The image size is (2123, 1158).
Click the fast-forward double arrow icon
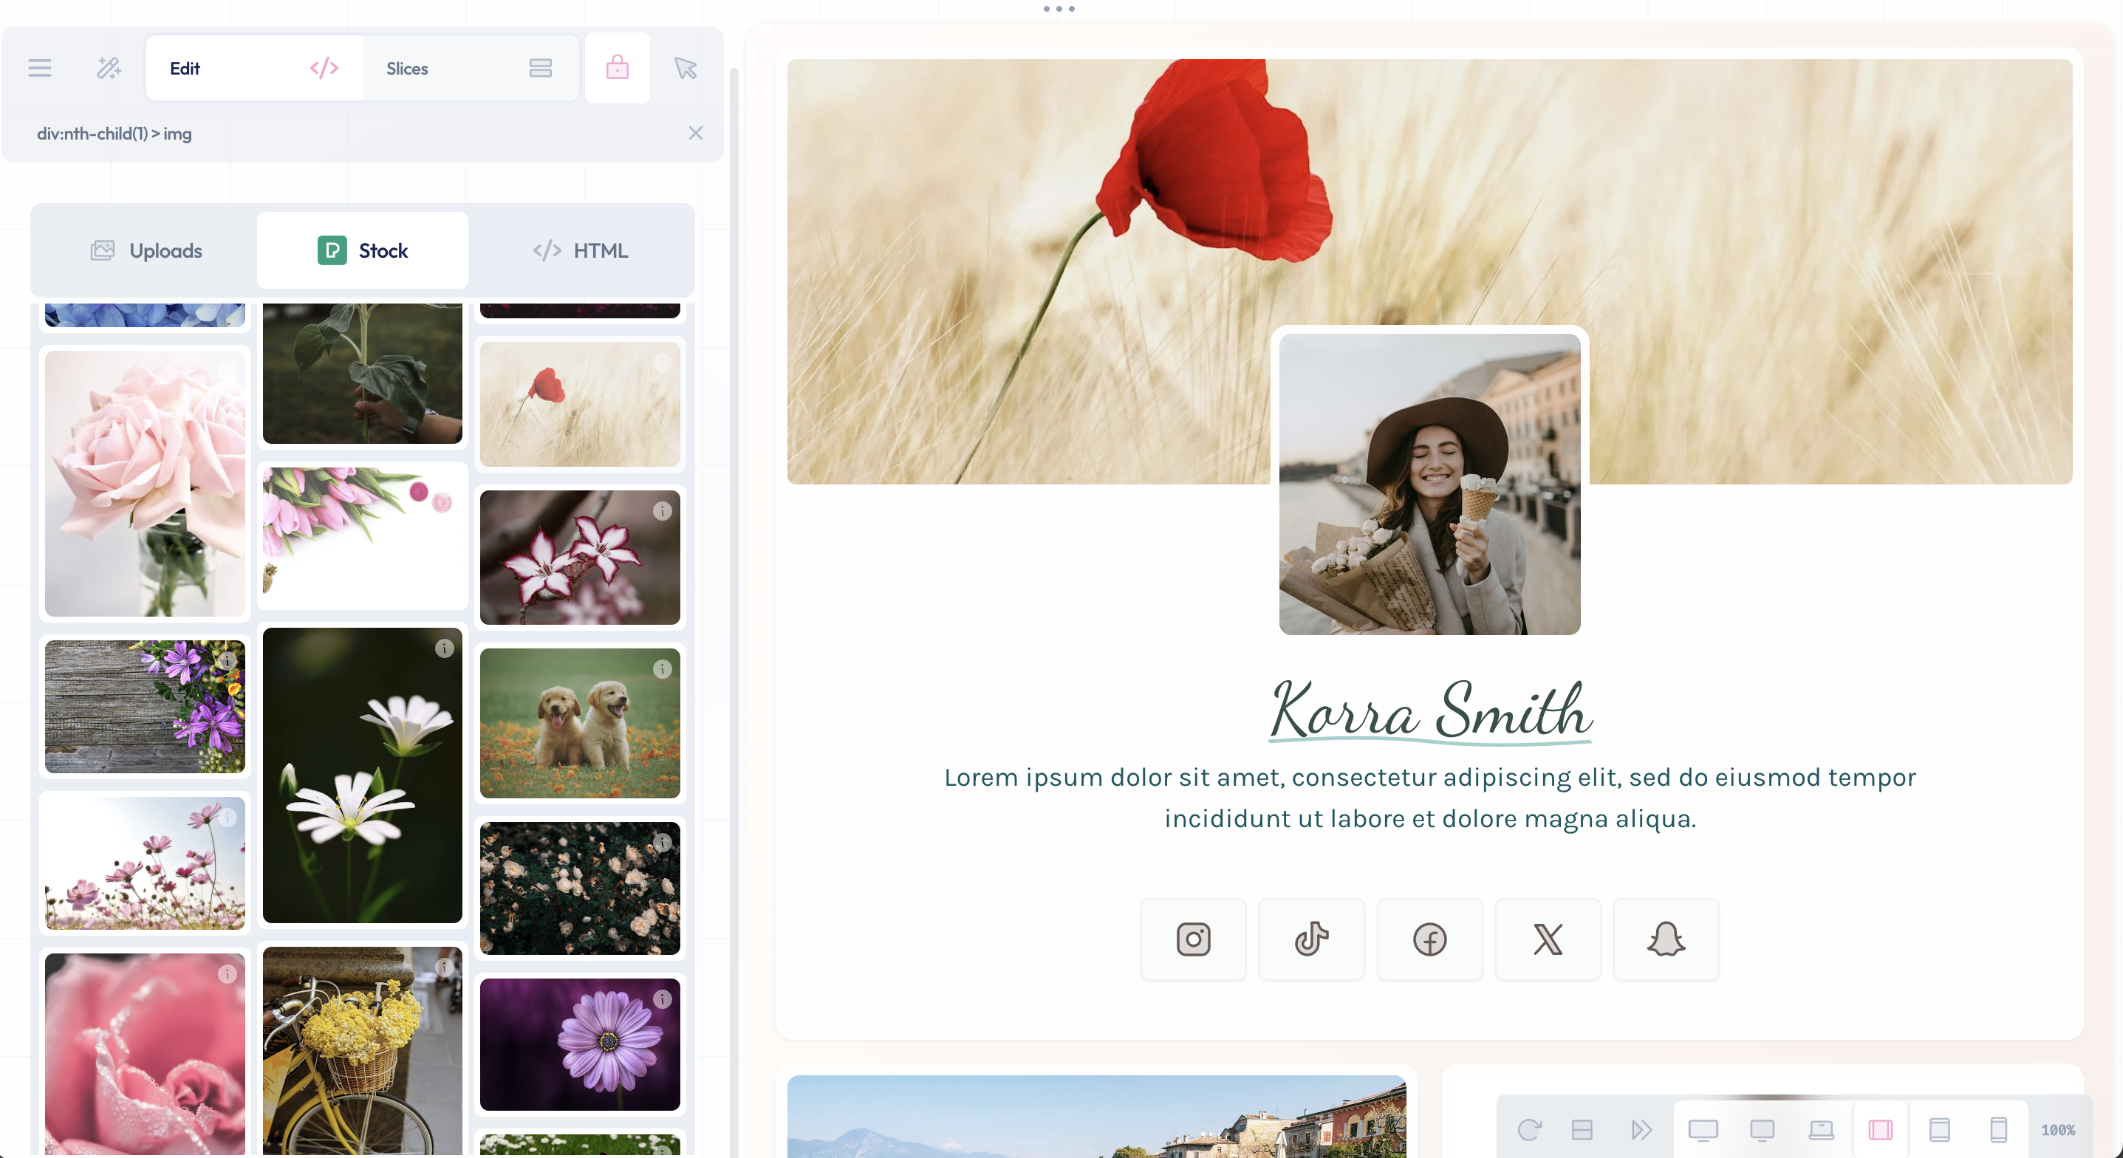pos(1641,1129)
